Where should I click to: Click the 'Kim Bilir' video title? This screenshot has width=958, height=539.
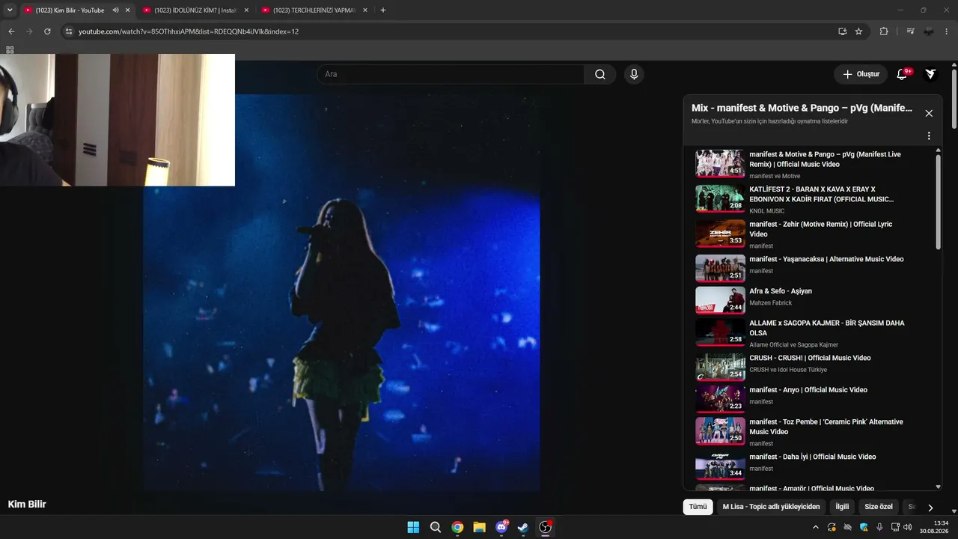click(x=27, y=505)
